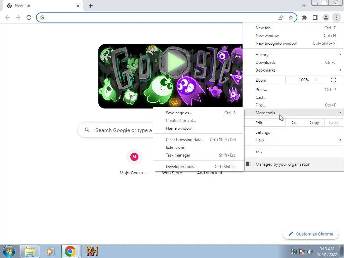The image size is (344, 258).
Task: Click the three-dot Chrome menu button
Action: (337, 17)
